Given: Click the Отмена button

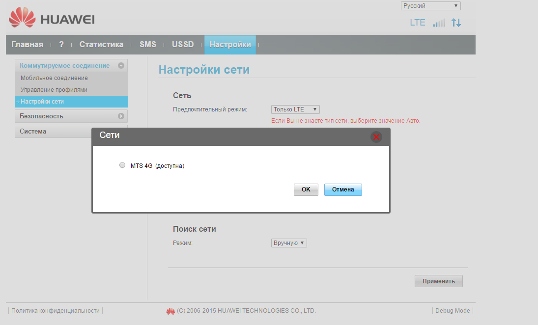Looking at the screenshot, I should pyautogui.click(x=343, y=190).
